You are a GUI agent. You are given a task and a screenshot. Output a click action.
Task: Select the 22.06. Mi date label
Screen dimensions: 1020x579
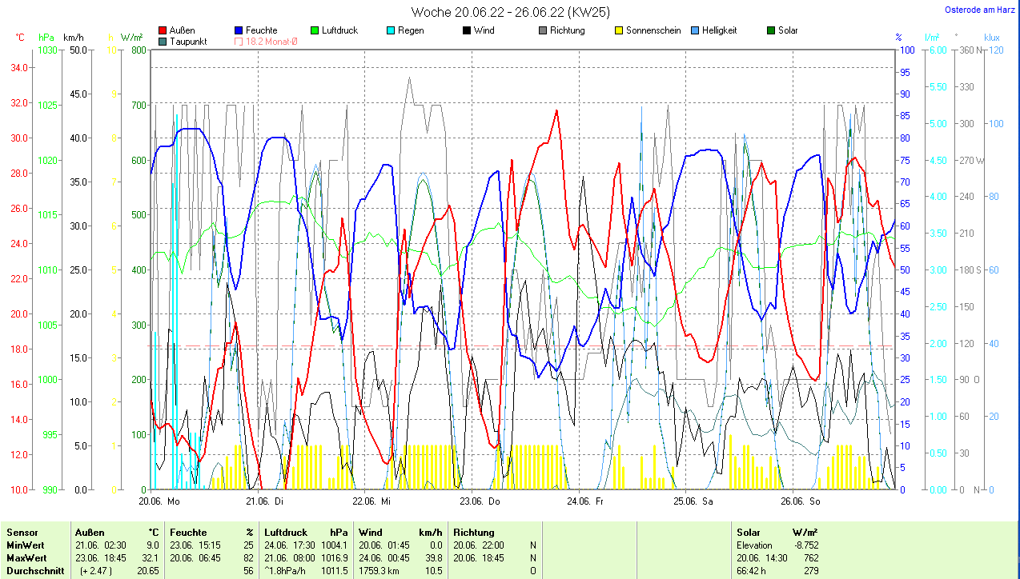tap(371, 501)
